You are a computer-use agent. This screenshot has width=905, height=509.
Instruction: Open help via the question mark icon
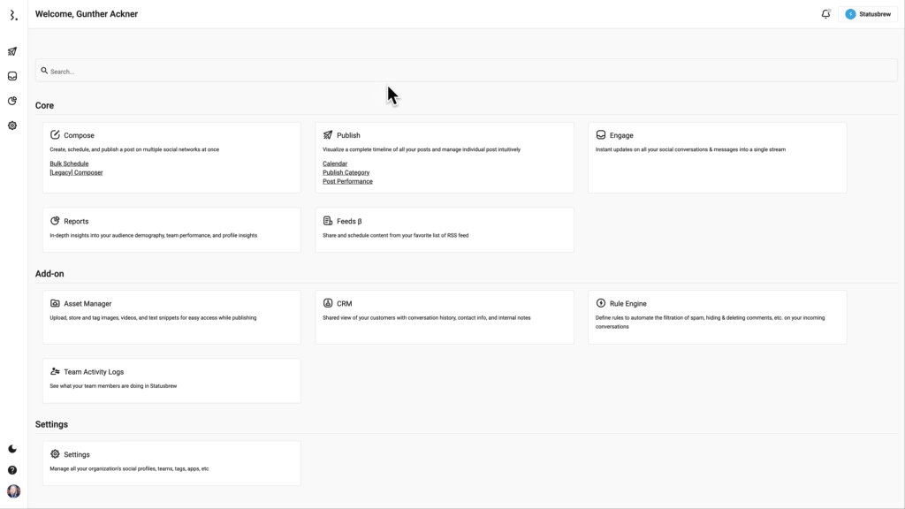pyautogui.click(x=11, y=468)
